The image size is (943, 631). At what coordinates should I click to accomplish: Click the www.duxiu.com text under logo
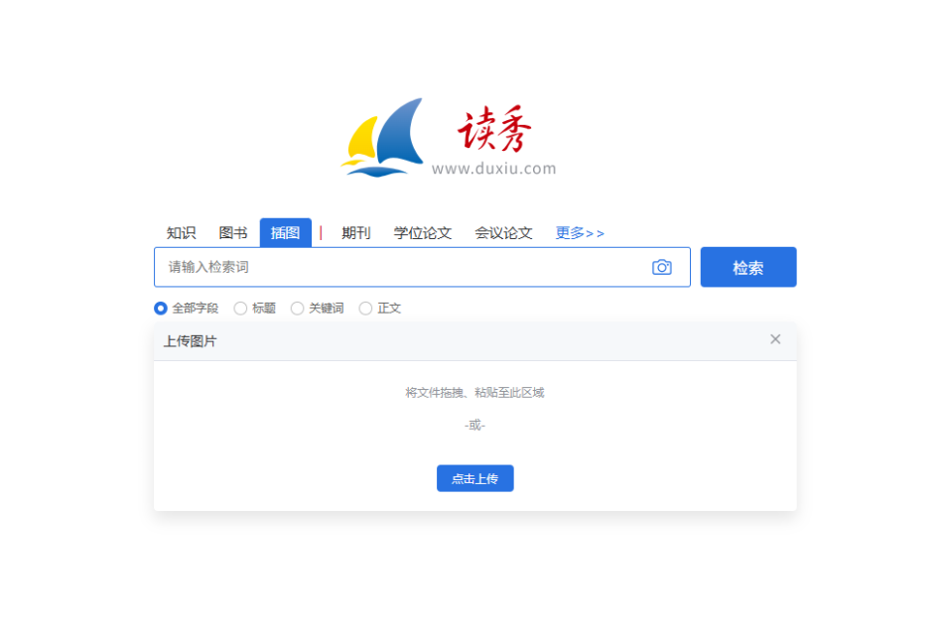pyautogui.click(x=493, y=169)
